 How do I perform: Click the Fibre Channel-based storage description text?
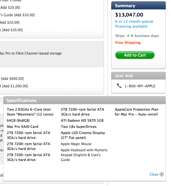(x=31, y=53)
